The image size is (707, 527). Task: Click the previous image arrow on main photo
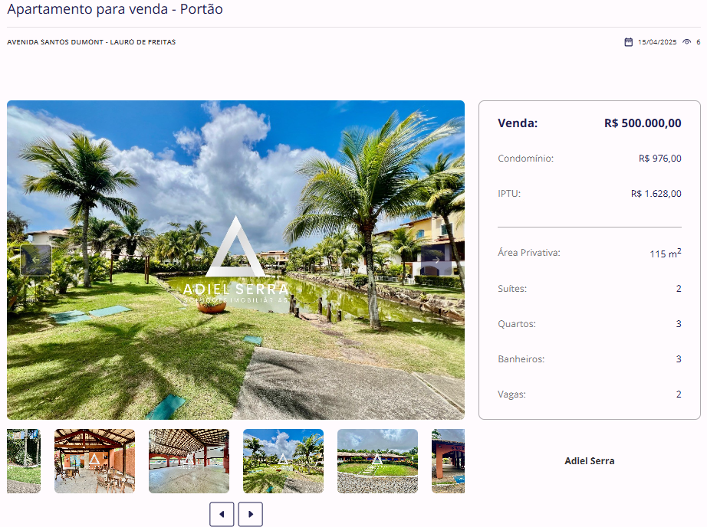point(35,260)
